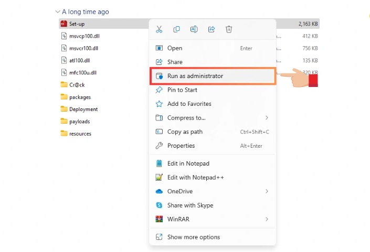The height and width of the screenshot is (252, 370).
Task: Click the WinRAR books icon
Action: (x=159, y=220)
